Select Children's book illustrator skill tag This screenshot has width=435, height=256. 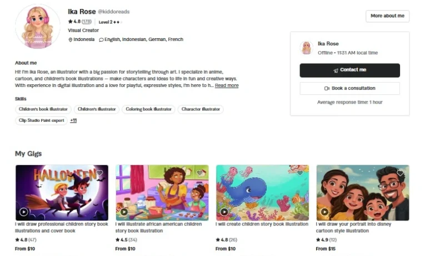tap(43, 109)
